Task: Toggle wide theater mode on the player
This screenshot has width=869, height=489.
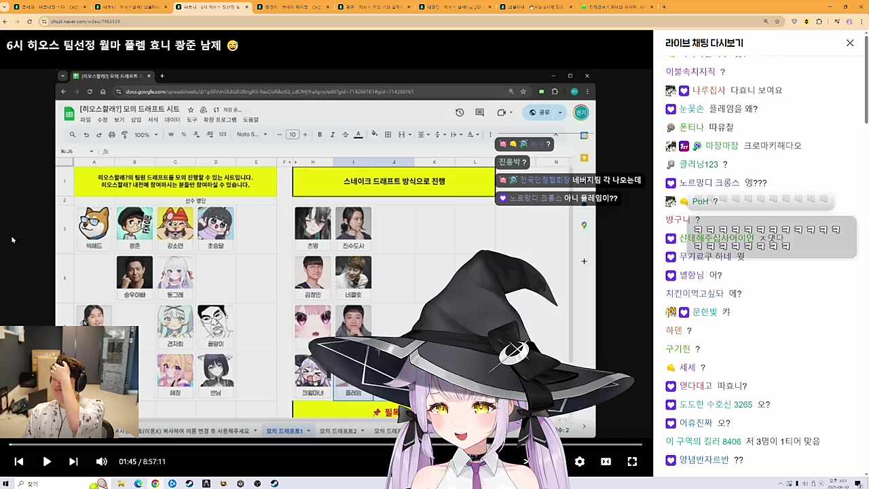Action: tap(606, 462)
